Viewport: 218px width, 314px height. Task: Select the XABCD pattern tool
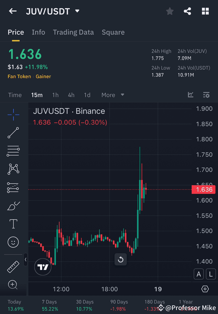[x=13, y=169]
